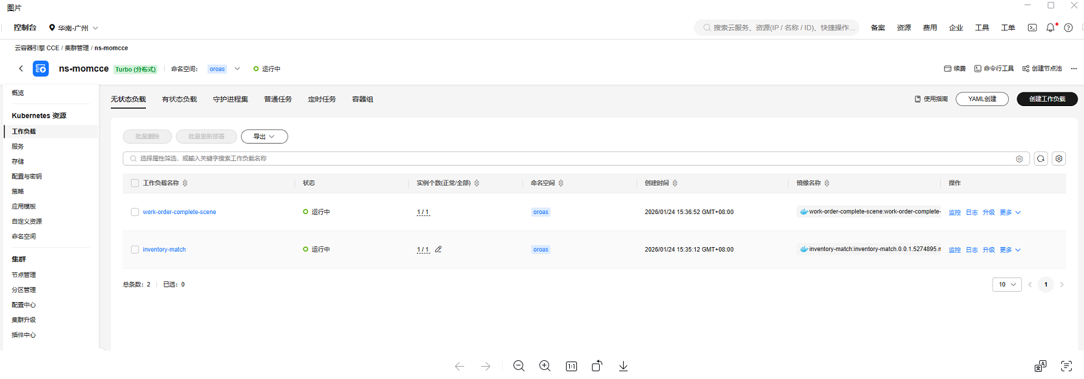Switch to the 定时任务 tab
Screen dimensions: 1084x379
(x=322, y=99)
